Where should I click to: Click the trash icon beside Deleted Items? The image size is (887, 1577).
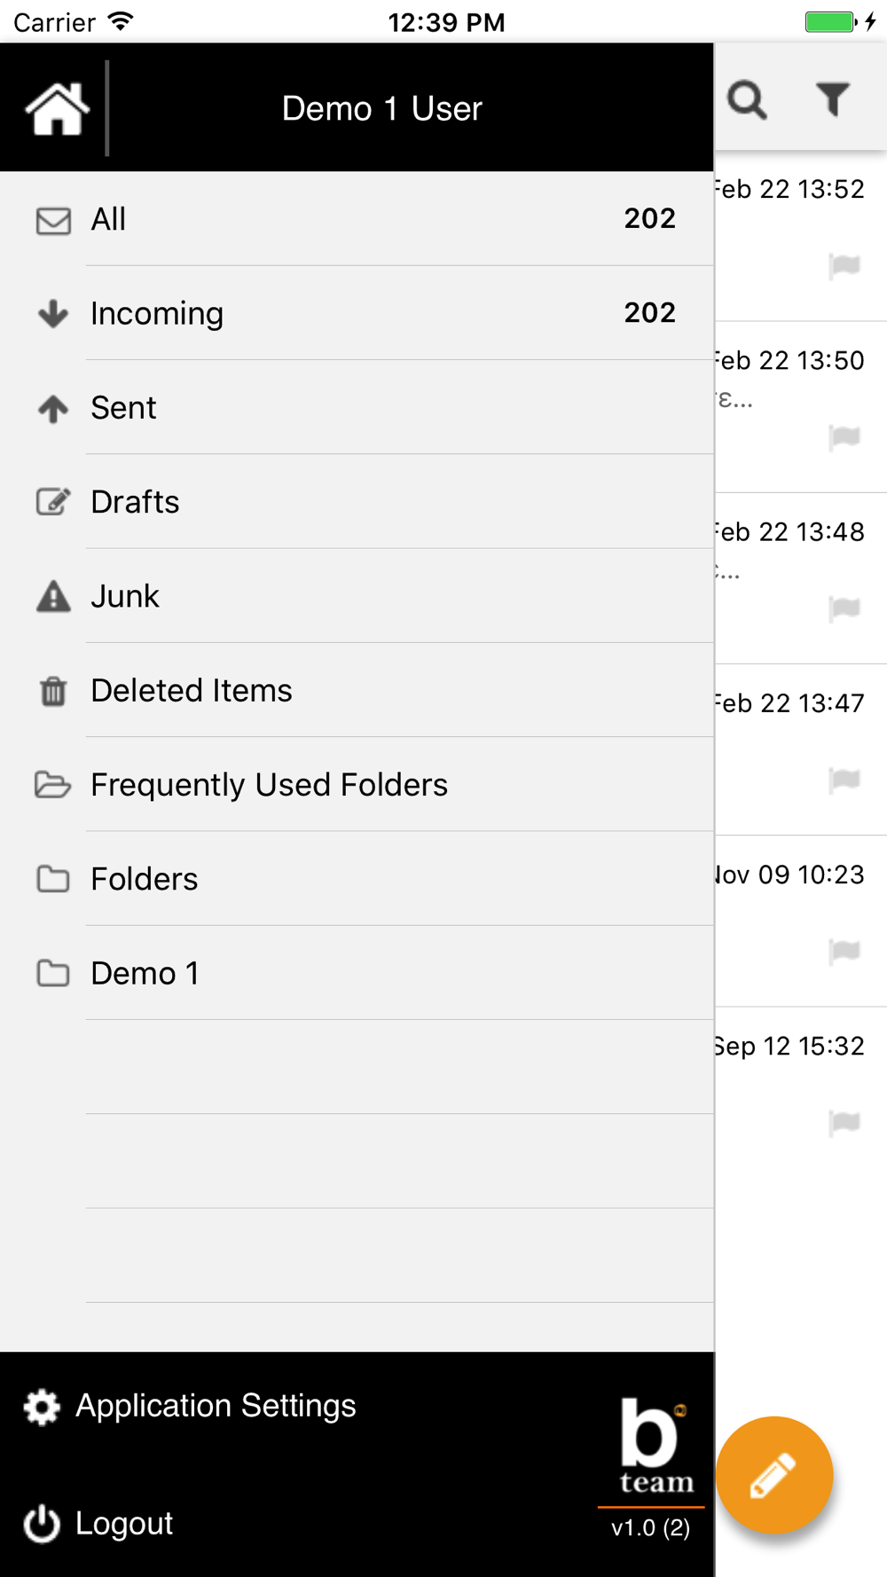pos(53,690)
